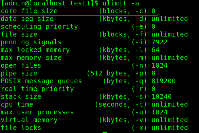Click the 'core file size' label
This screenshot has width=199, height=133.
[x=29, y=11]
